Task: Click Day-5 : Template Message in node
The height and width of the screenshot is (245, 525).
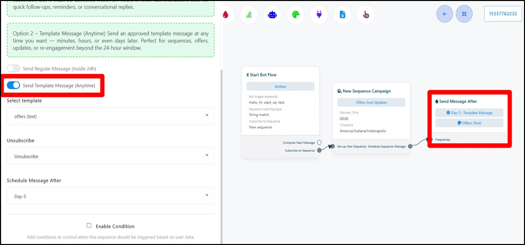Action: click(469, 113)
